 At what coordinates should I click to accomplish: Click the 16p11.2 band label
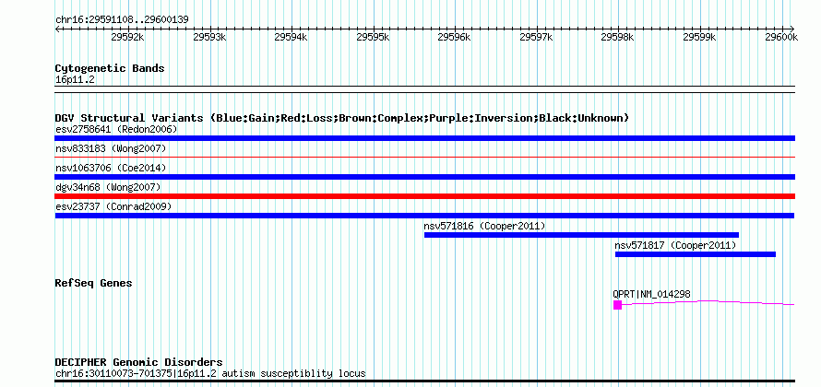coord(75,80)
